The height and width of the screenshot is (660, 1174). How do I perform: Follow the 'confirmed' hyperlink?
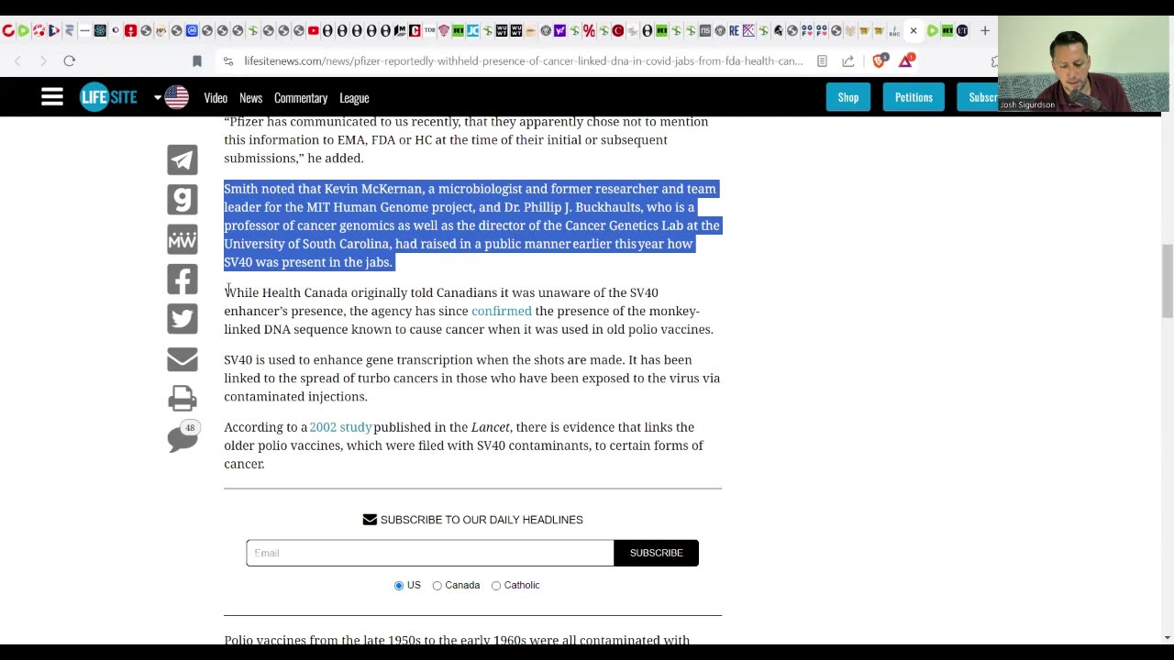pyautogui.click(x=502, y=311)
